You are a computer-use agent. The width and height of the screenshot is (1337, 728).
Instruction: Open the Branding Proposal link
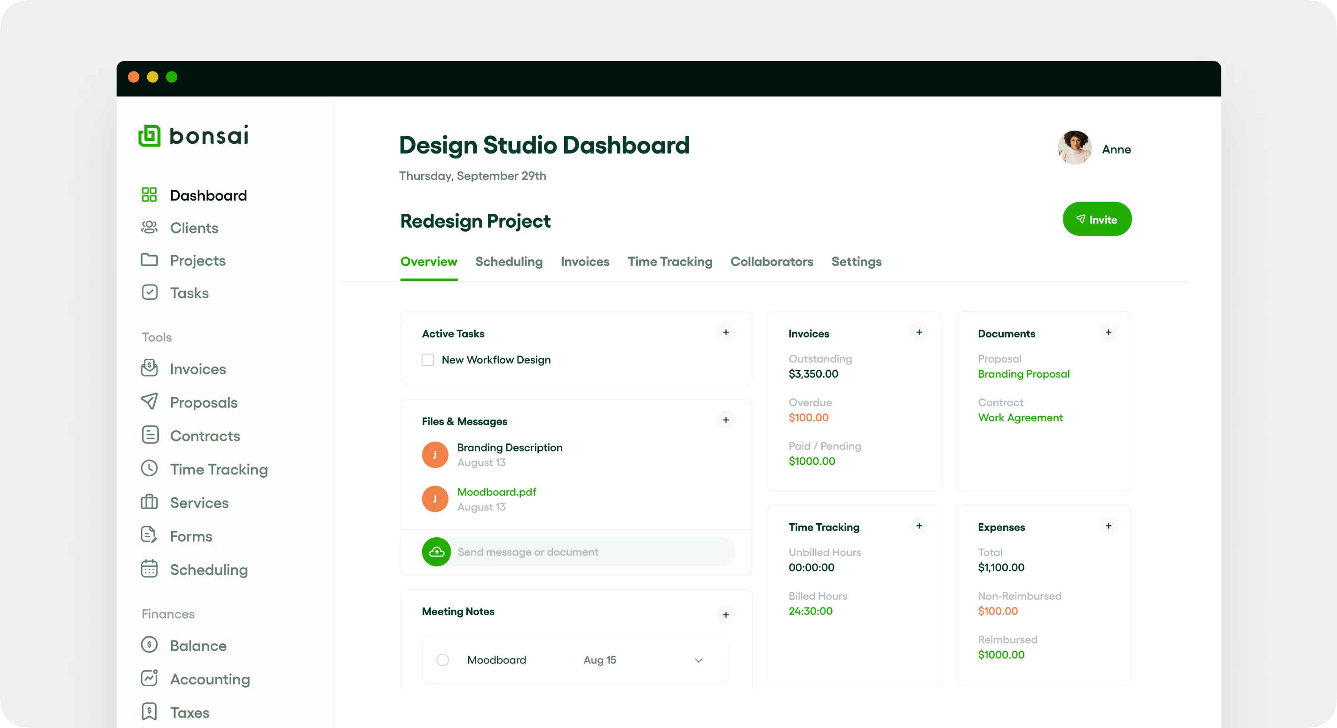[1023, 374]
